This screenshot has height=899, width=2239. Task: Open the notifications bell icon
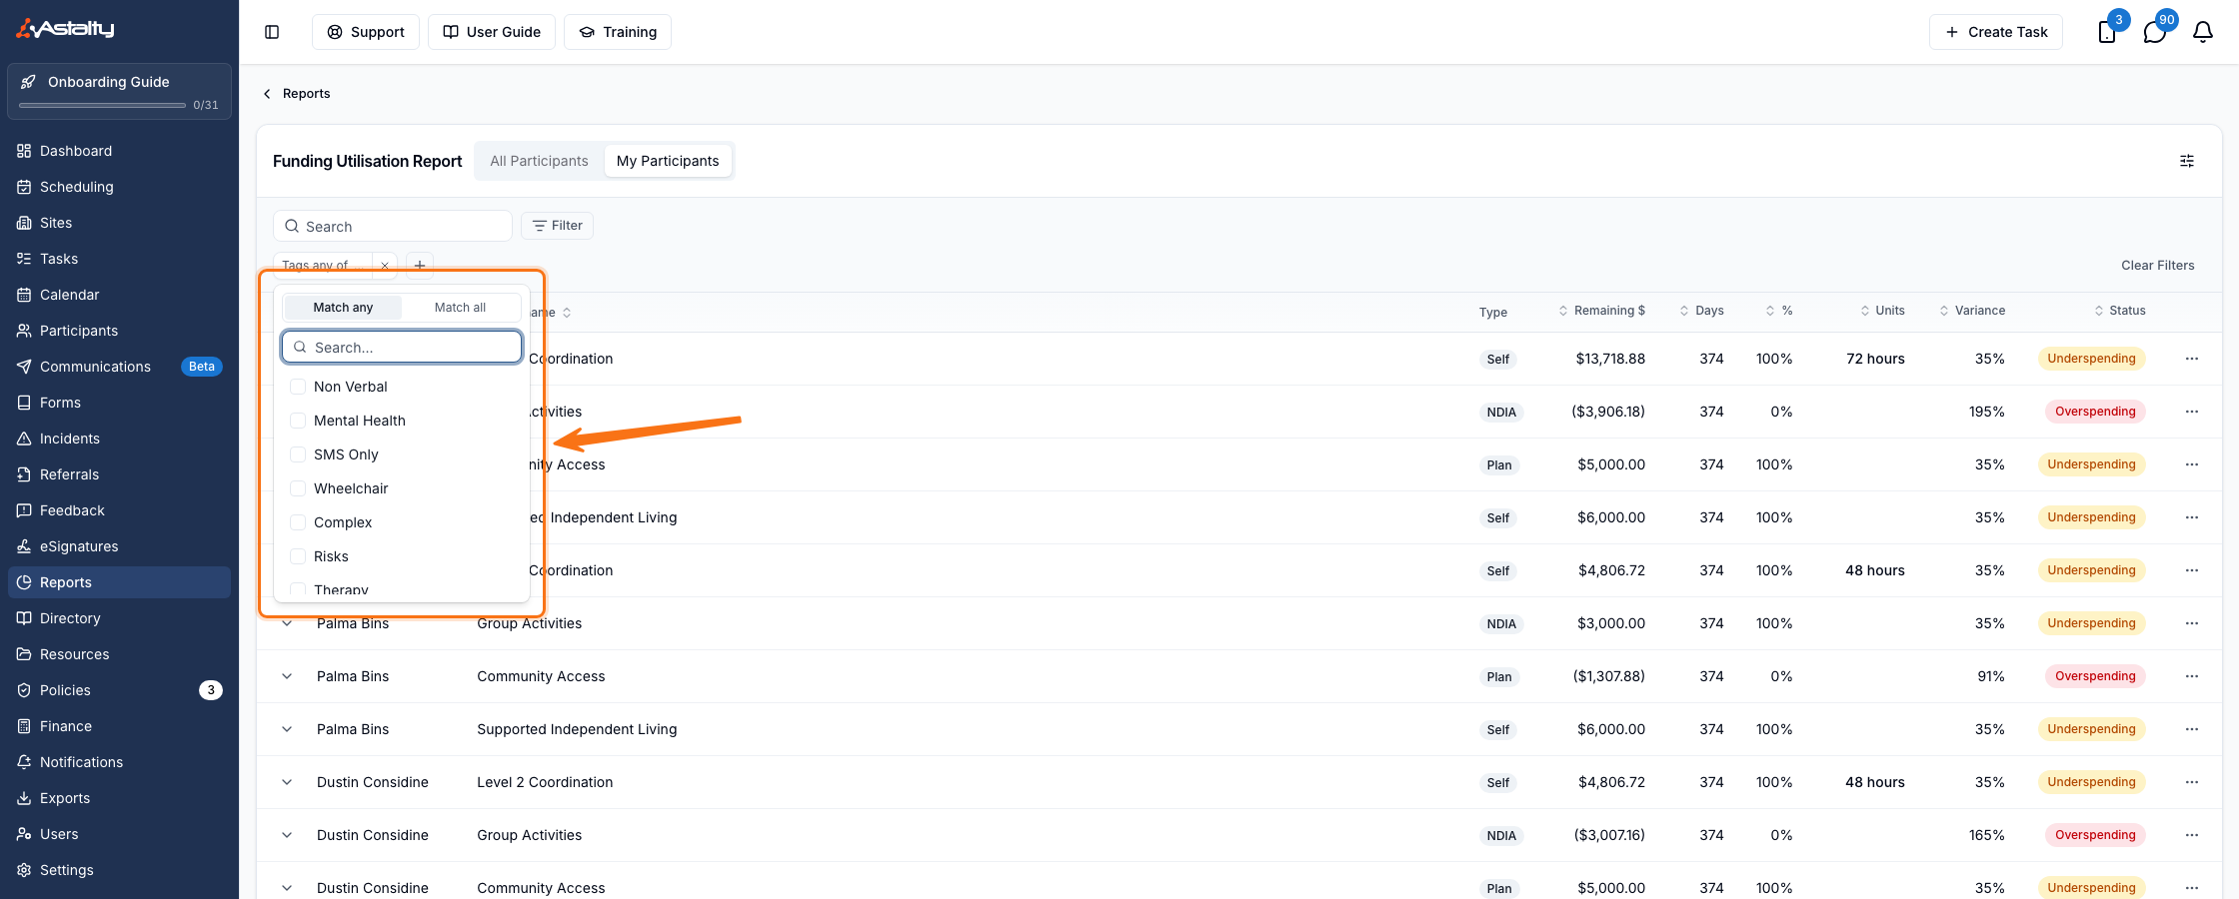[2203, 32]
